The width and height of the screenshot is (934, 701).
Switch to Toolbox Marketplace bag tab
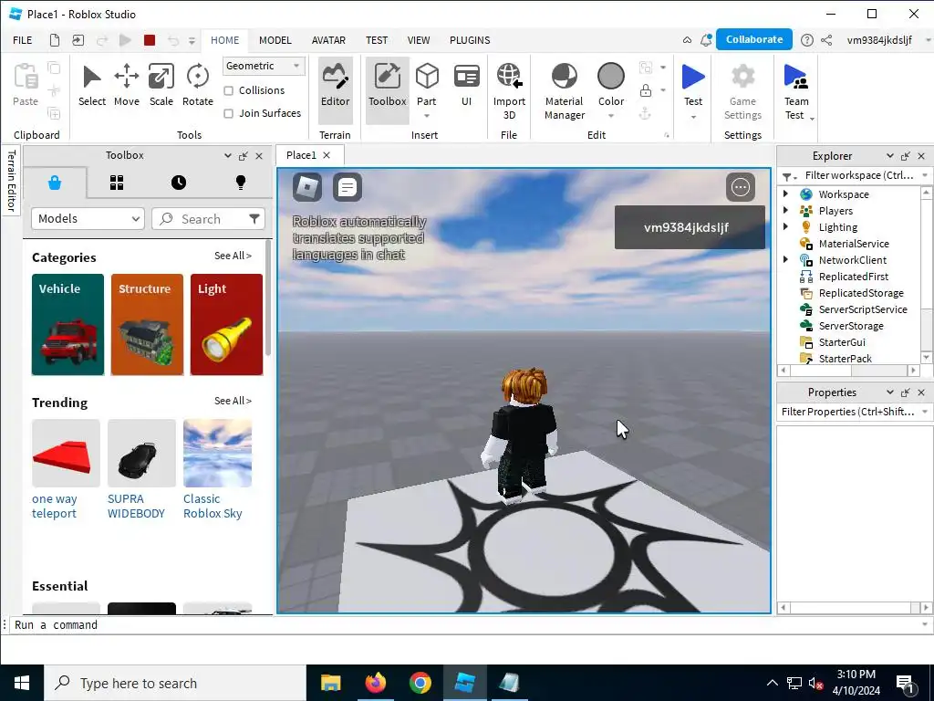[55, 183]
